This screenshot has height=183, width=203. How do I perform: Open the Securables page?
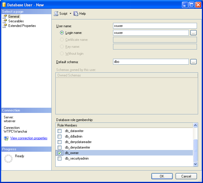pos(16,21)
